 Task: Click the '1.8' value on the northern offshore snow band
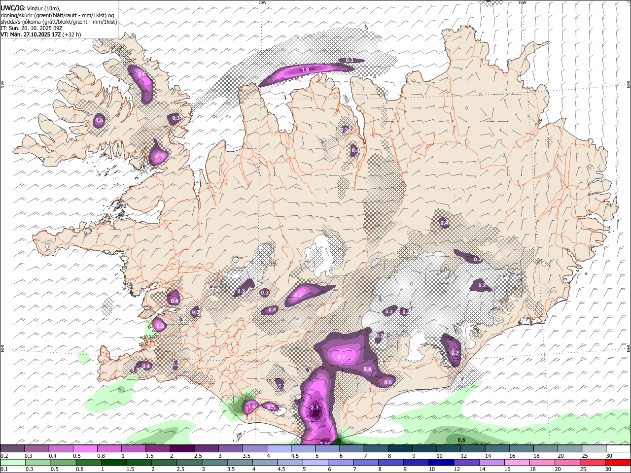point(305,70)
